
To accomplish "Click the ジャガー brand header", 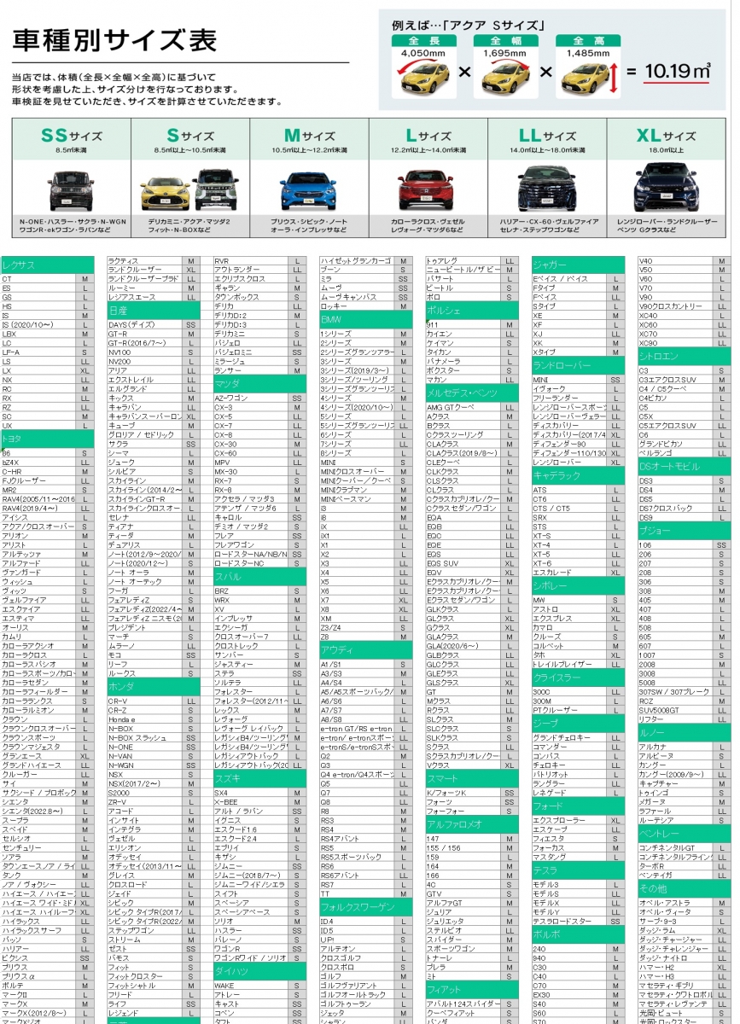I will tap(577, 265).
